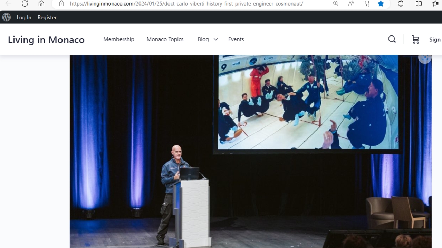The image size is (442, 248).
Task: Expand the Blog dropdown chevron
Action: (215, 39)
